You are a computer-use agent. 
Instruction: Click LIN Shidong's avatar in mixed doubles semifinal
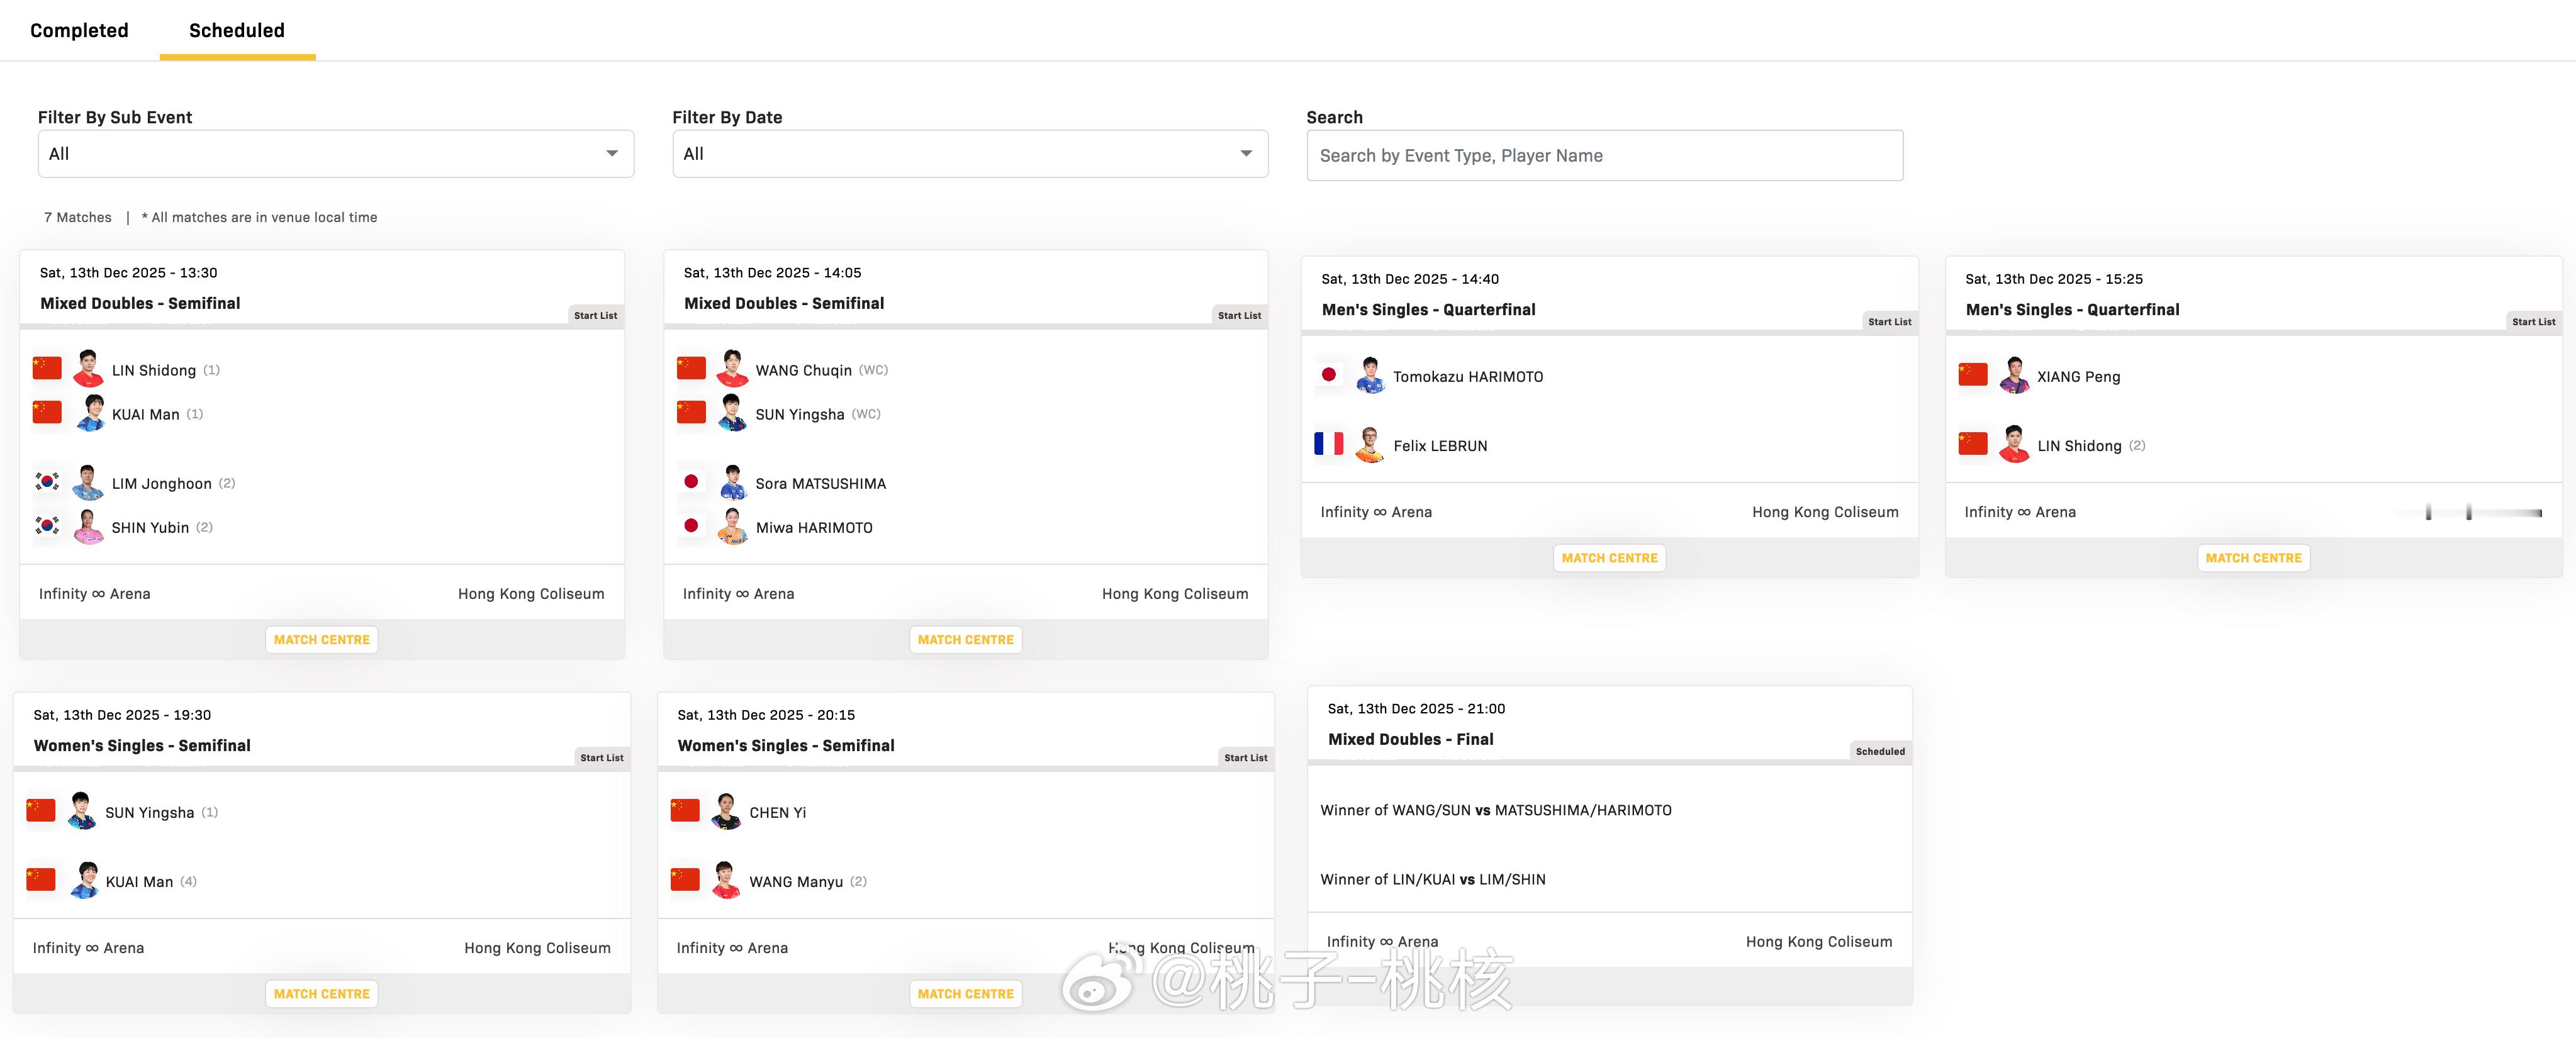click(x=88, y=369)
